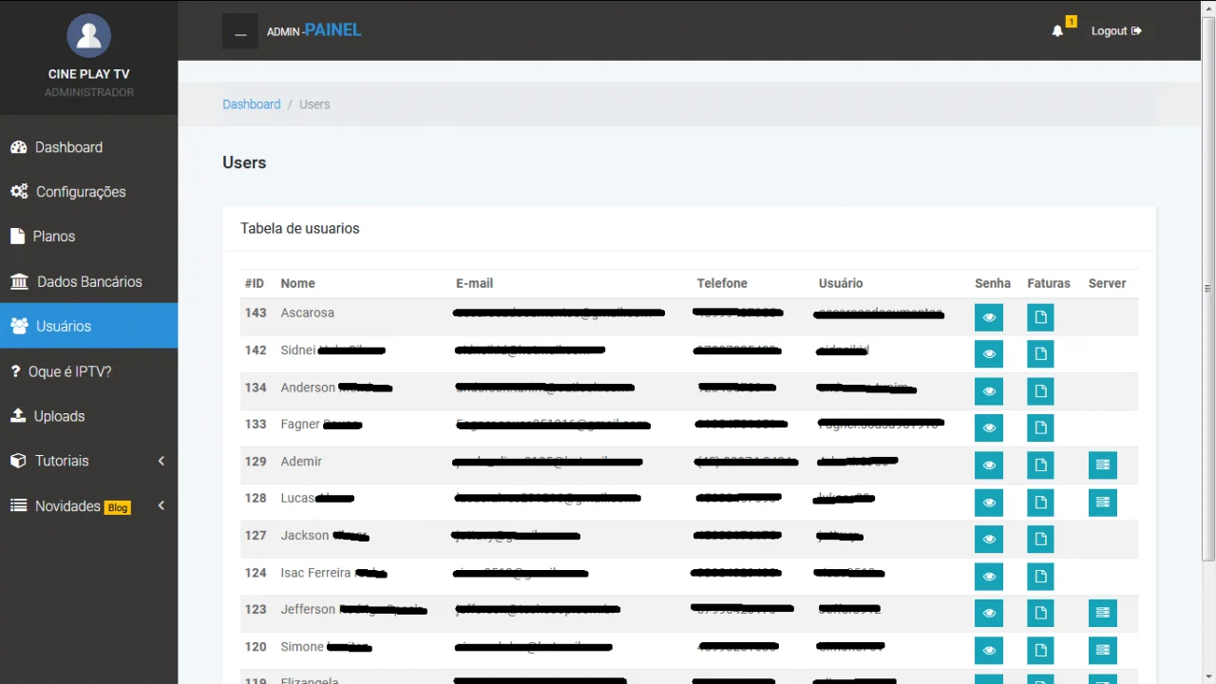Click the vertical page scrollbar

1208,285
